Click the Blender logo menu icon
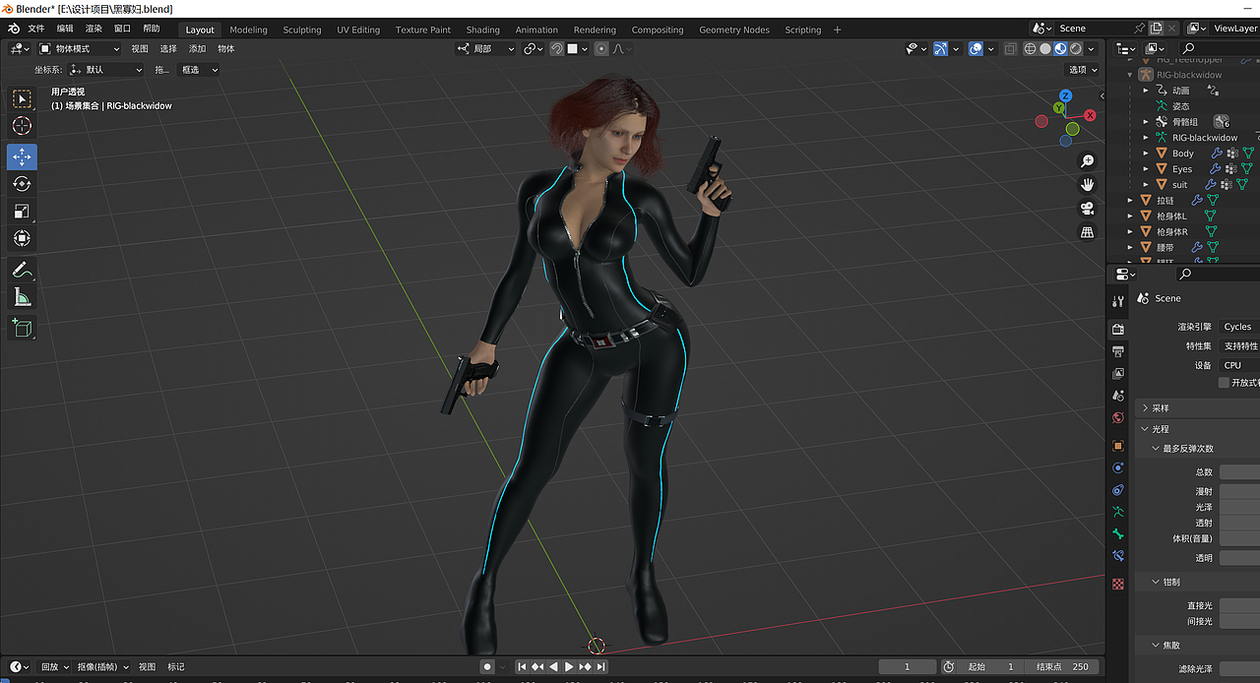1260x683 pixels. click(x=12, y=30)
